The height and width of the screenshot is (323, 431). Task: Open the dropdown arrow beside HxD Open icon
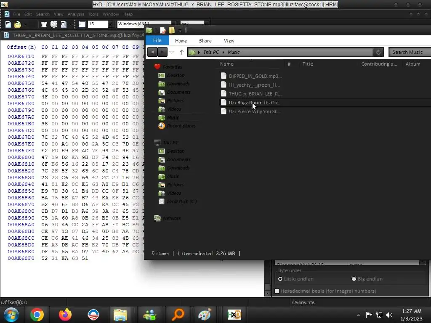coord(25,24)
